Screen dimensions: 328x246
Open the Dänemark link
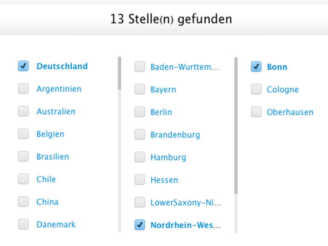pos(56,224)
